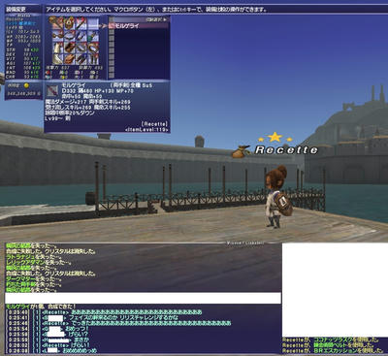The image size is (388, 356).
Task: Click the gold gil coin icon
Action: pos(26,85)
